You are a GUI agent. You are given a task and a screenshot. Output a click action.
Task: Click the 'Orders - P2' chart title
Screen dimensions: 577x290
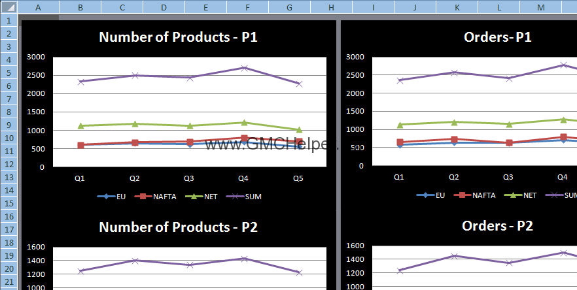point(497,226)
